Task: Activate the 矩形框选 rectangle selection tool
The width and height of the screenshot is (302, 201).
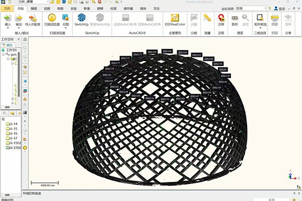Action: pyautogui.click(x=260, y=20)
